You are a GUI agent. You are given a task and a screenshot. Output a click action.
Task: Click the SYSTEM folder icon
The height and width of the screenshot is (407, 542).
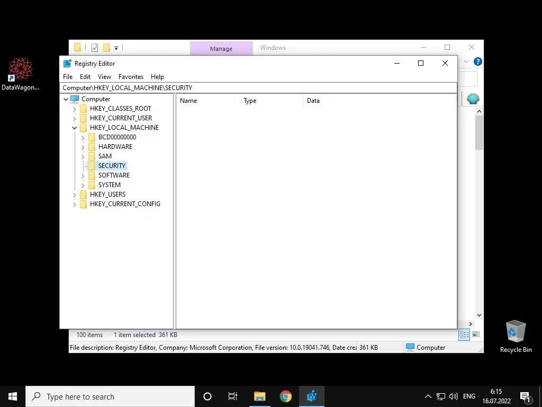pyautogui.click(x=92, y=185)
